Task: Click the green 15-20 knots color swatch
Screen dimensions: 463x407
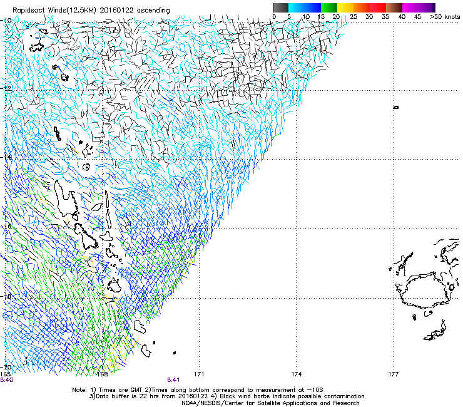Action: pyautogui.click(x=329, y=8)
